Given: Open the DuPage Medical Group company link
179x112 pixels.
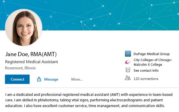Looking at the screenshot, I should click(x=152, y=54).
